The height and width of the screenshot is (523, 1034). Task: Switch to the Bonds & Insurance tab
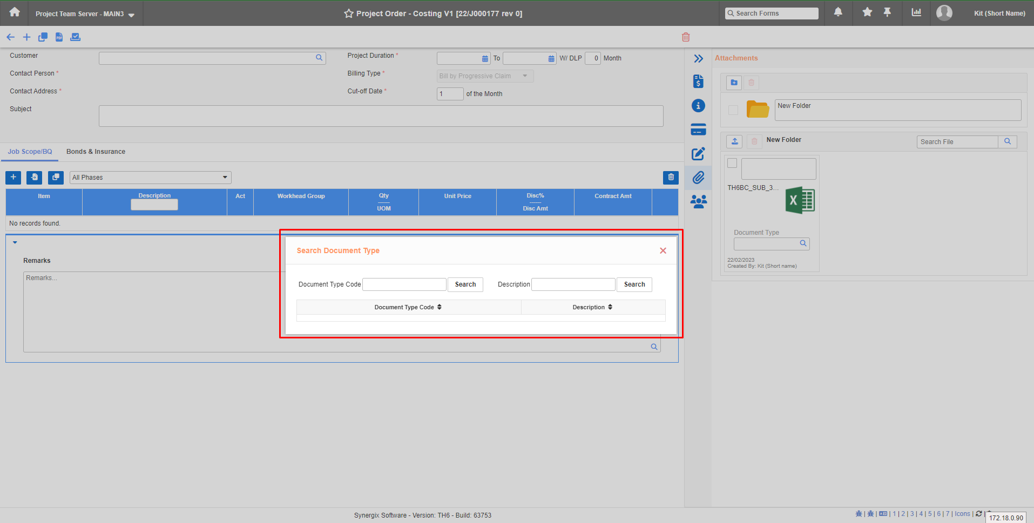96,152
